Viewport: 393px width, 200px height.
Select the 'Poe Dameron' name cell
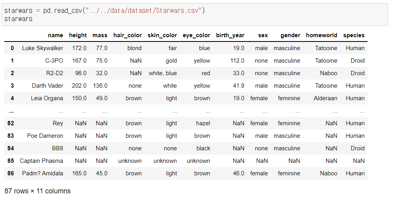click(x=45, y=136)
